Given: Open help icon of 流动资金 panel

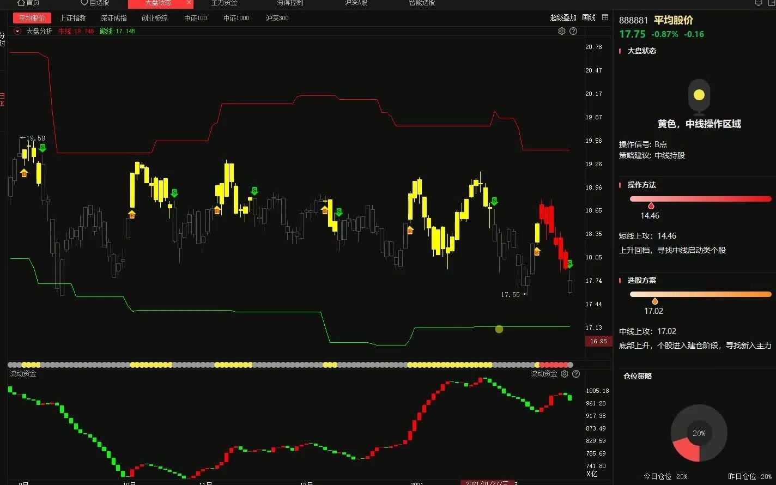Looking at the screenshot, I should [576, 374].
